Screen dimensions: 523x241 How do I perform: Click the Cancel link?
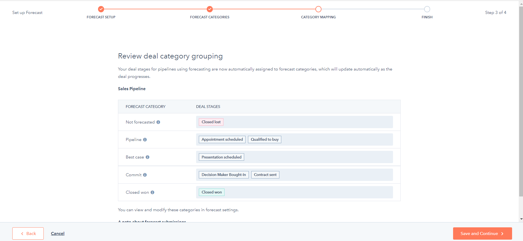[58, 234]
